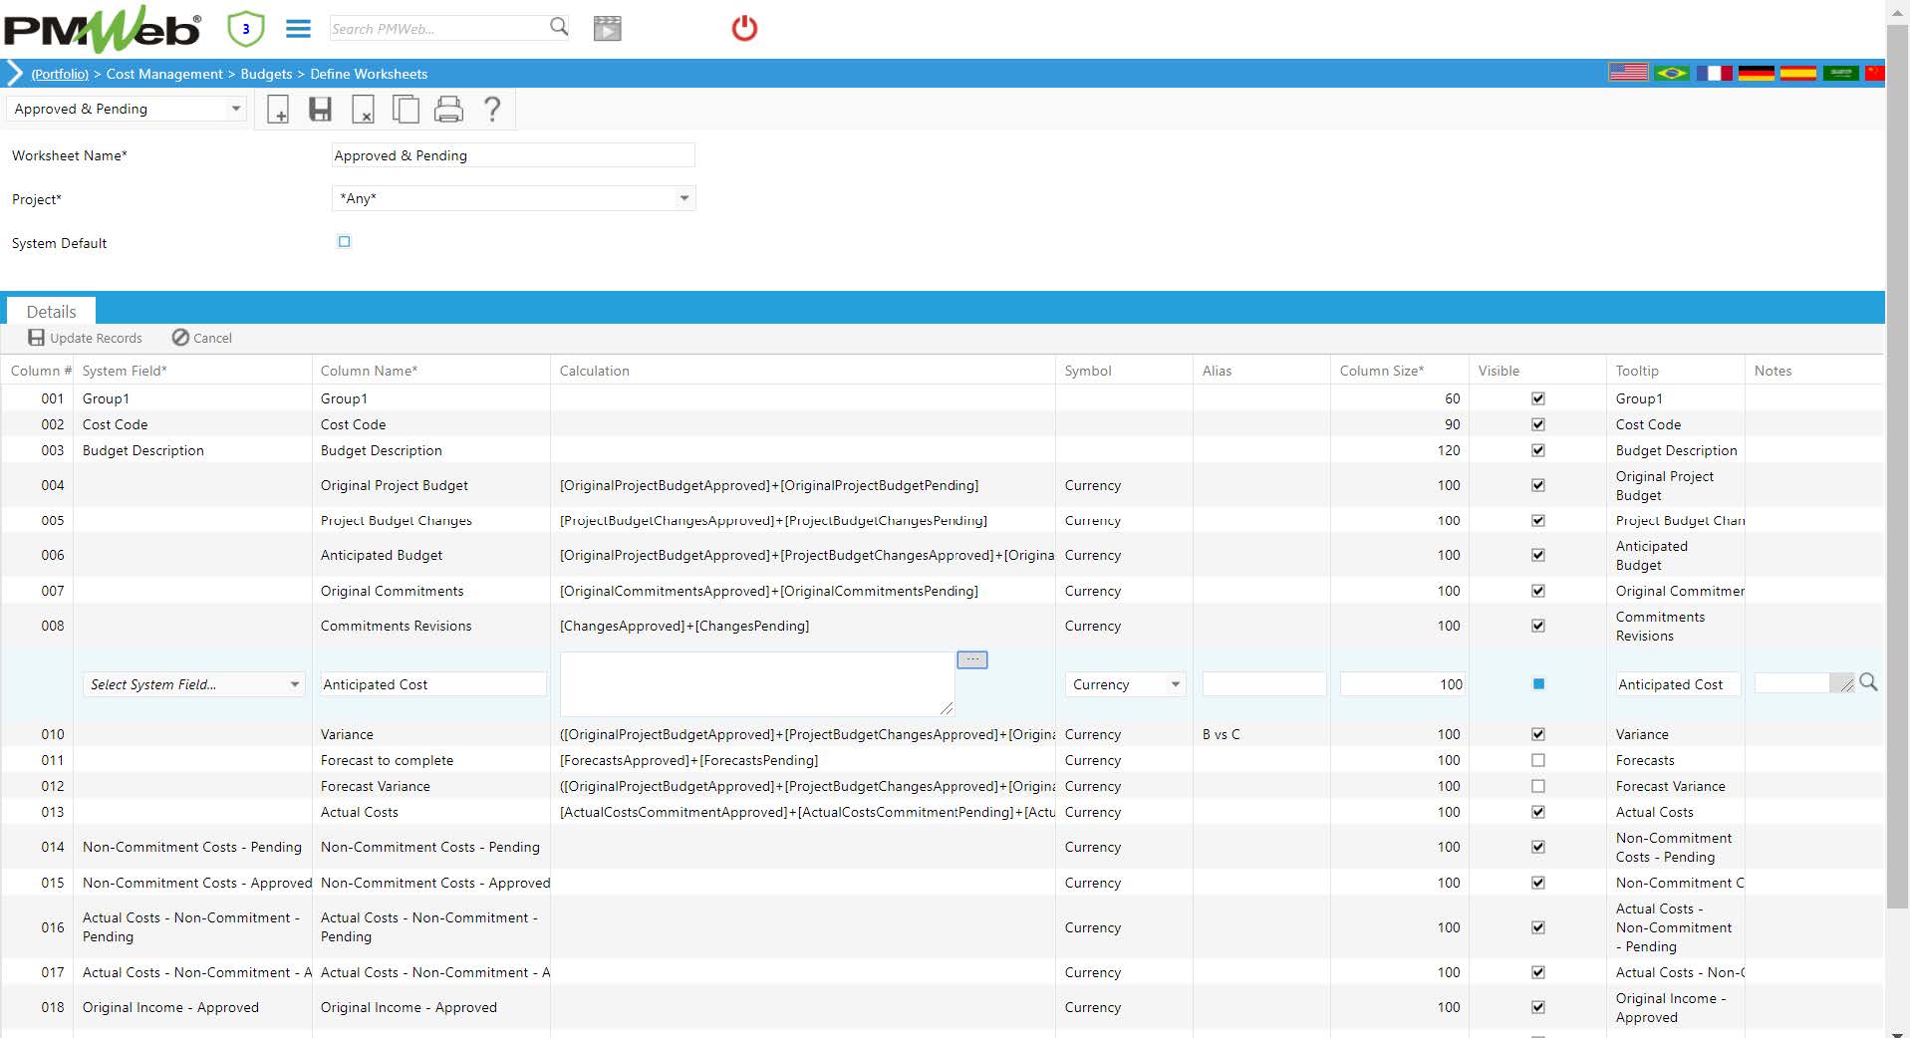Click the Search PMWeb input field
This screenshot has width=1910, height=1038.
[x=438, y=29]
